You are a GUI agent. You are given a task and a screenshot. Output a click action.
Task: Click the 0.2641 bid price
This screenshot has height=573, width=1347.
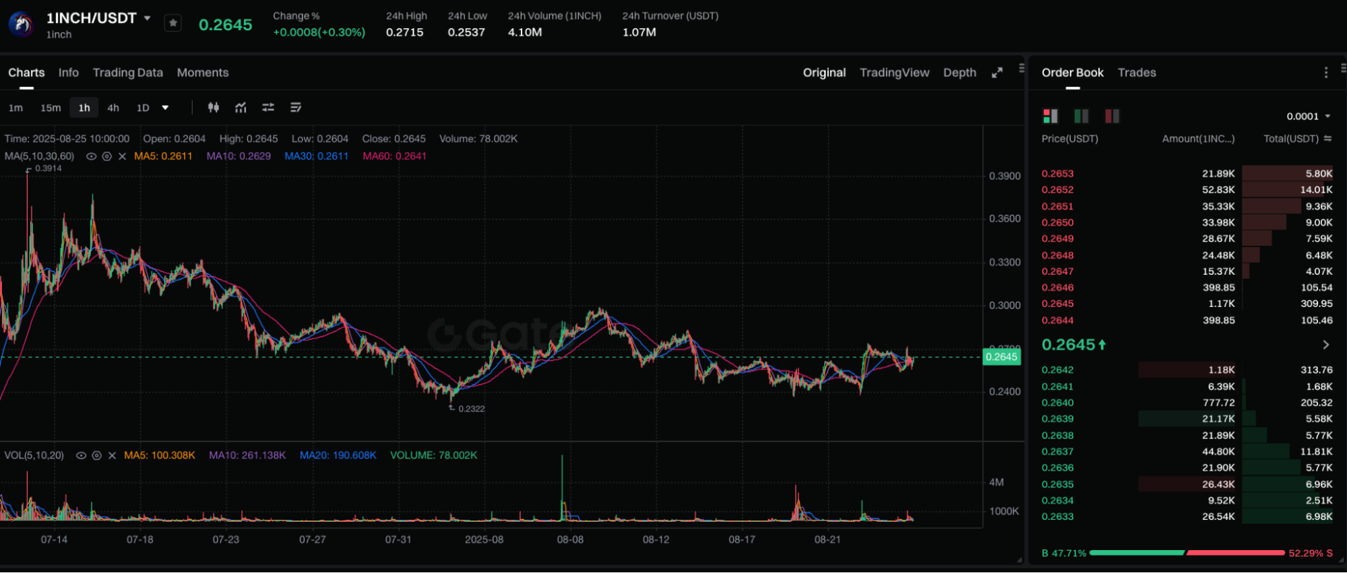[1057, 386]
